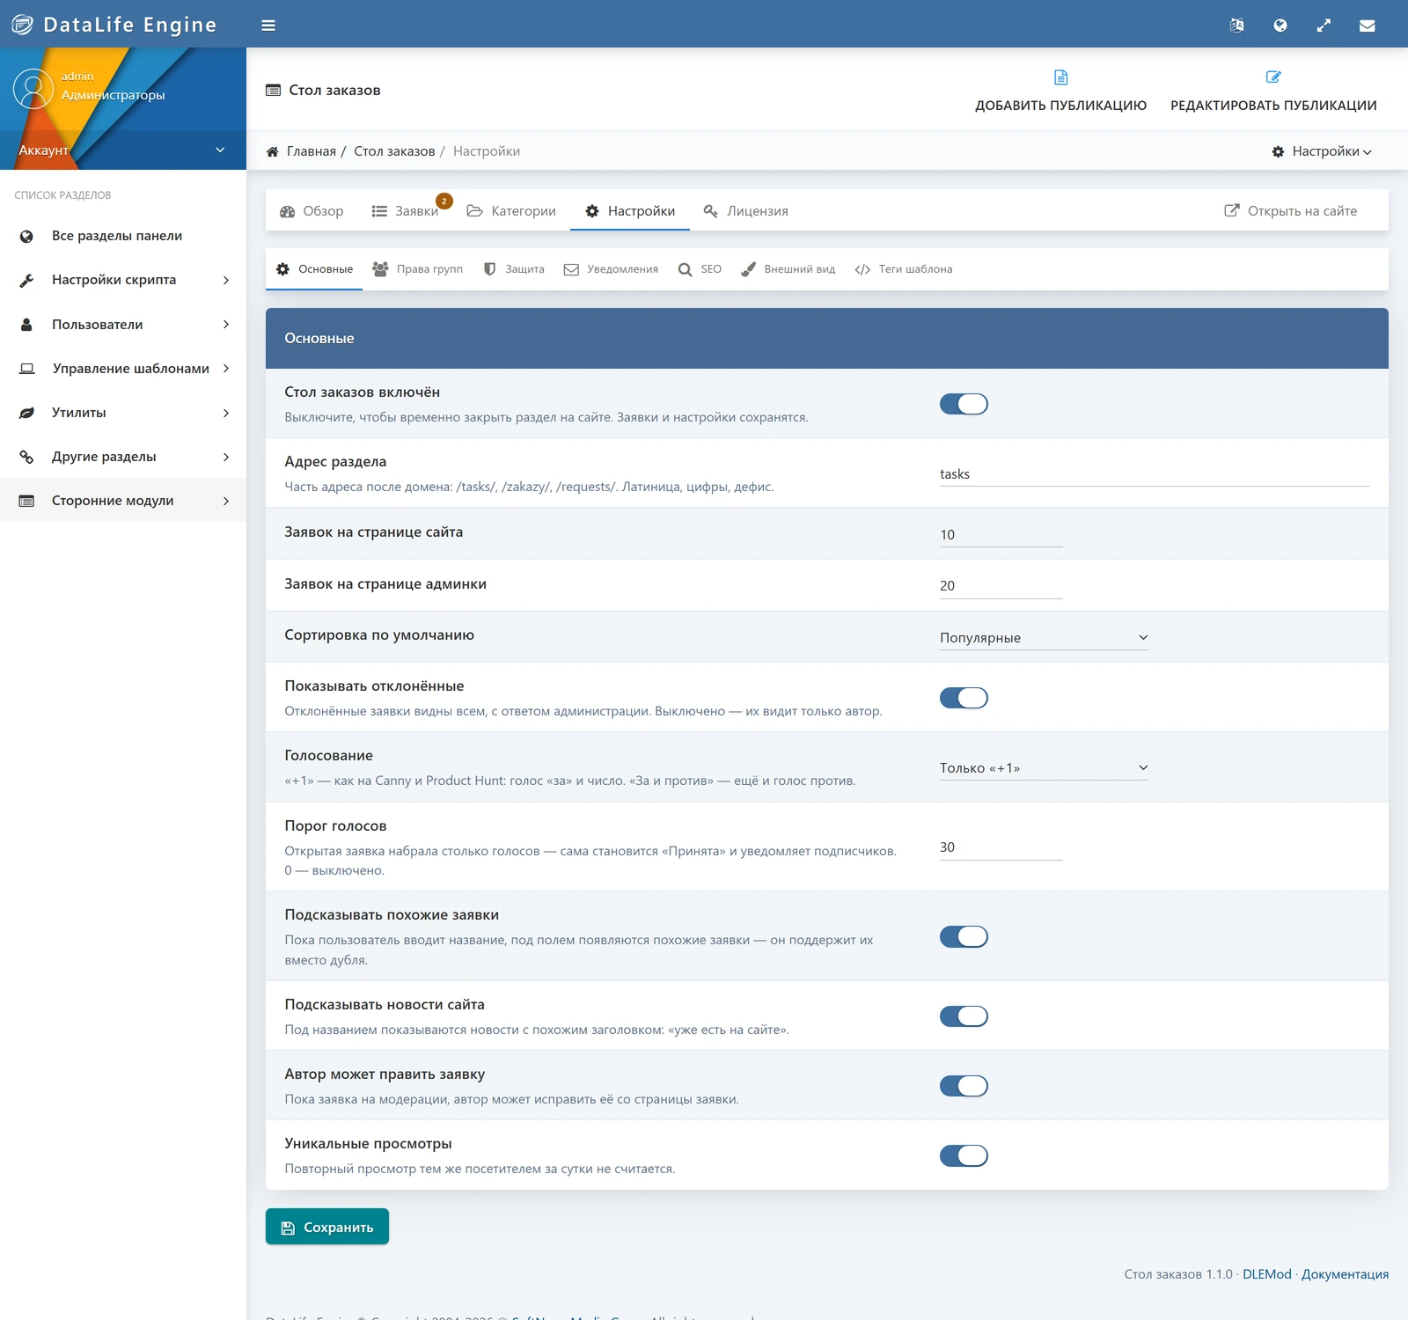Click the external link icon near Открыть на сайте
This screenshot has height=1320, width=1408.
pyautogui.click(x=1232, y=210)
